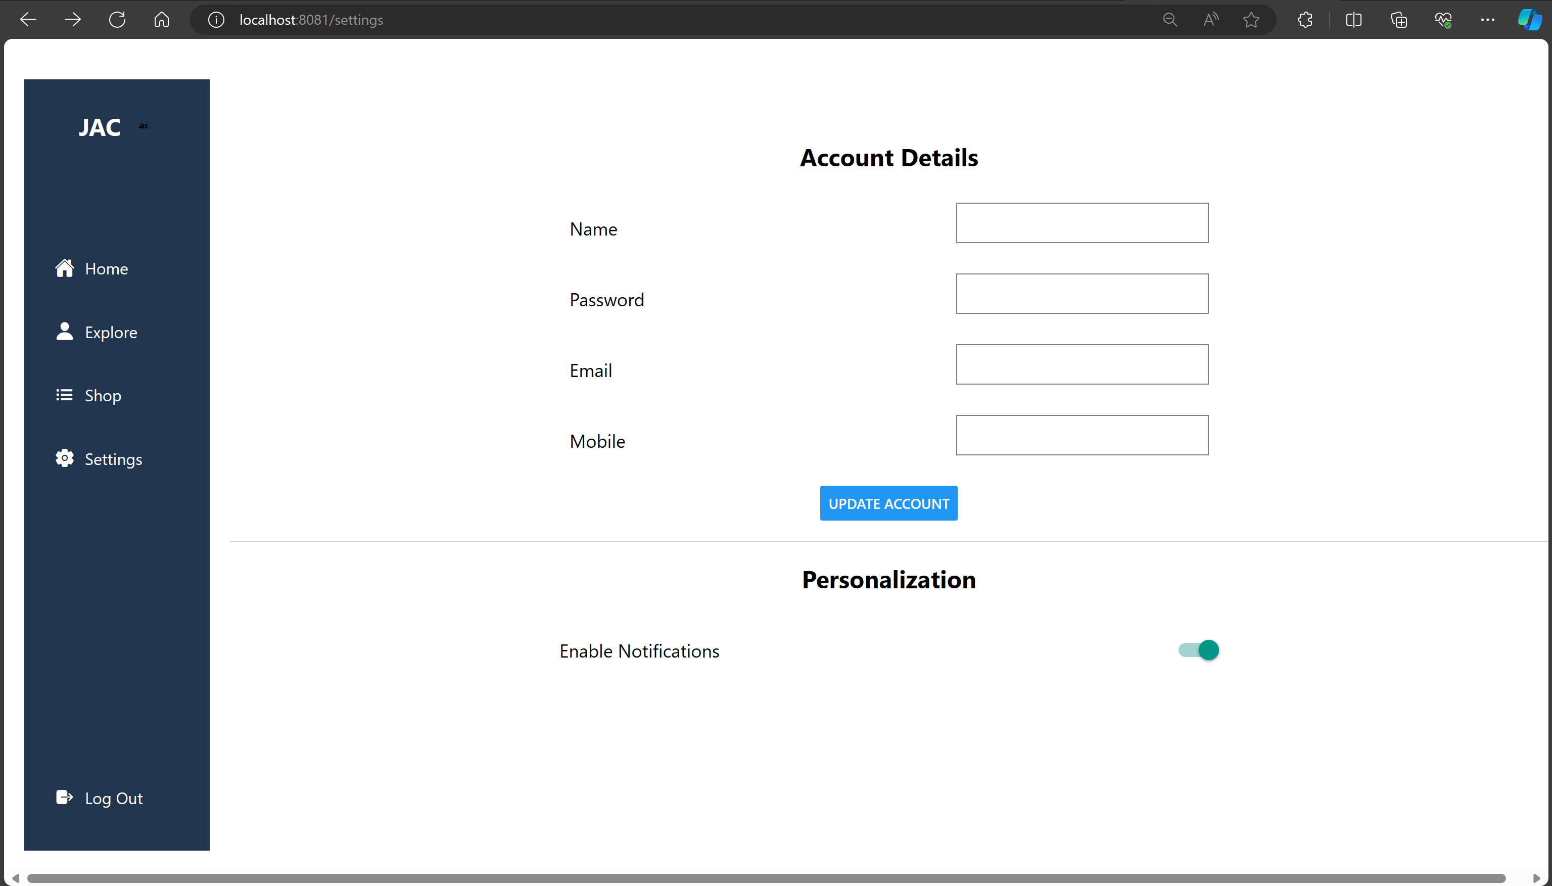Click the zoom magnifier in address bar
The width and height of the screenshot is (1552, 886).
[x=1169, y=20]
